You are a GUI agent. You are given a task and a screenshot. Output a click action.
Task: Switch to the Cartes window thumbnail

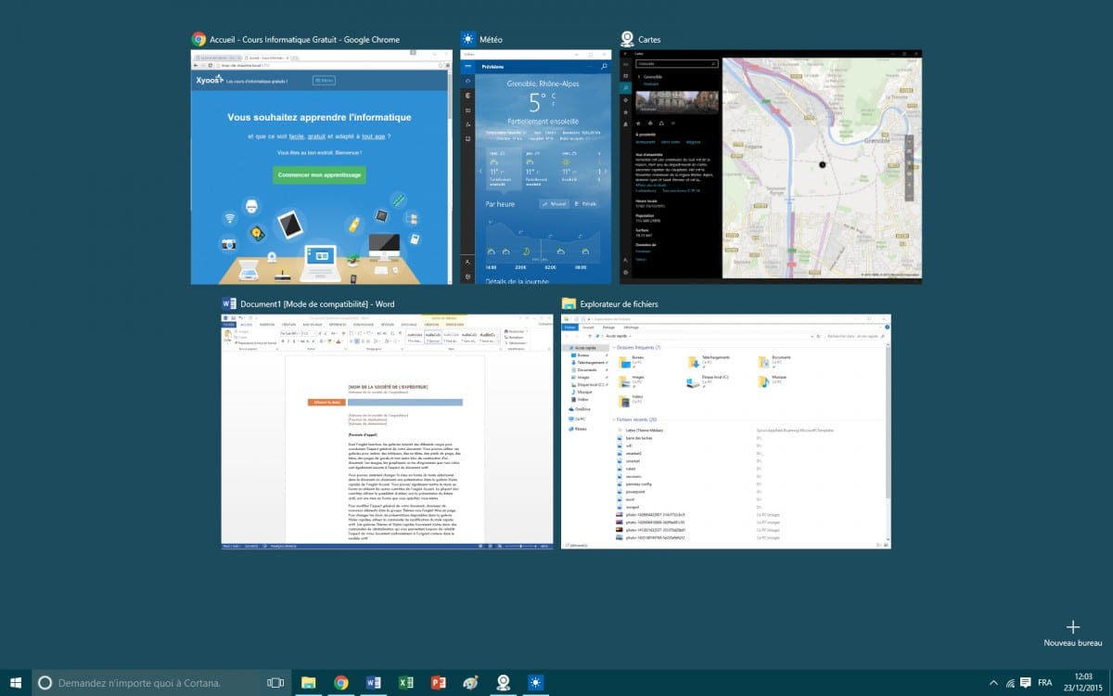click(x=771, y=167)
